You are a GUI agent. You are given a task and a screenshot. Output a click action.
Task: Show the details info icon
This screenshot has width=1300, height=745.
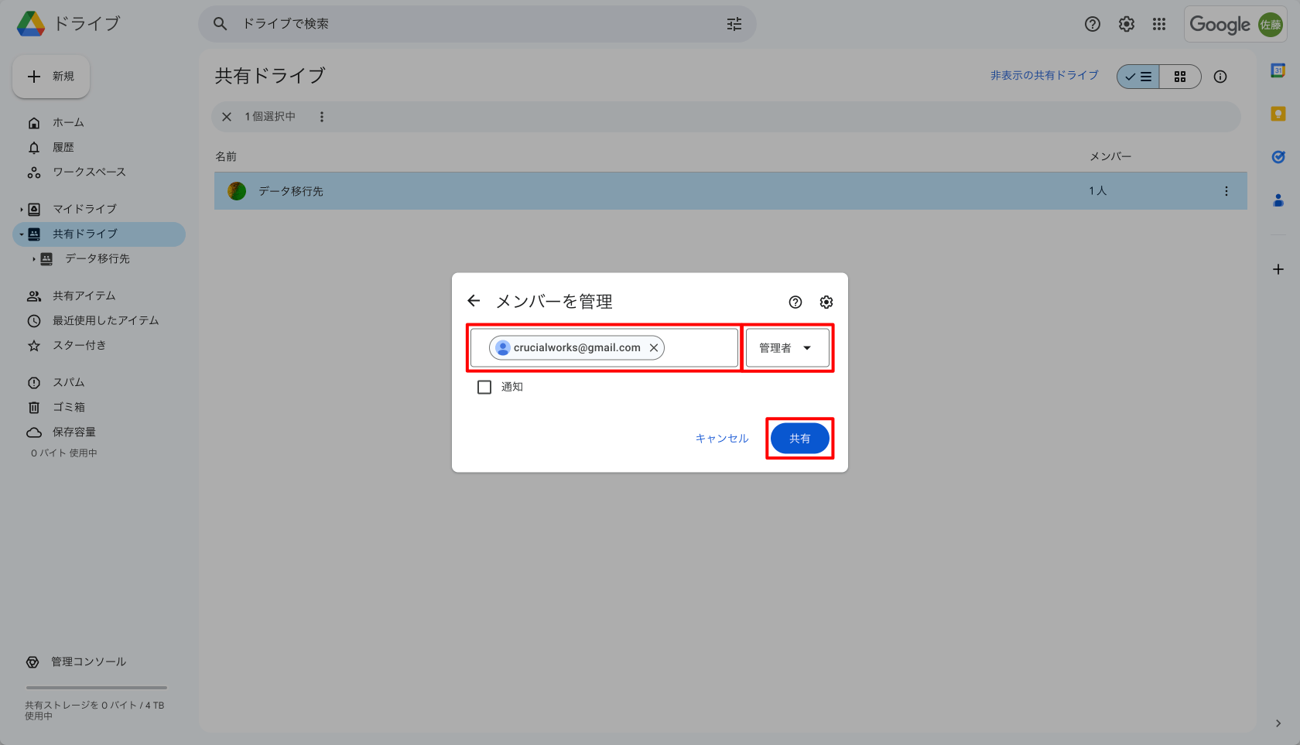(1220, 77)
